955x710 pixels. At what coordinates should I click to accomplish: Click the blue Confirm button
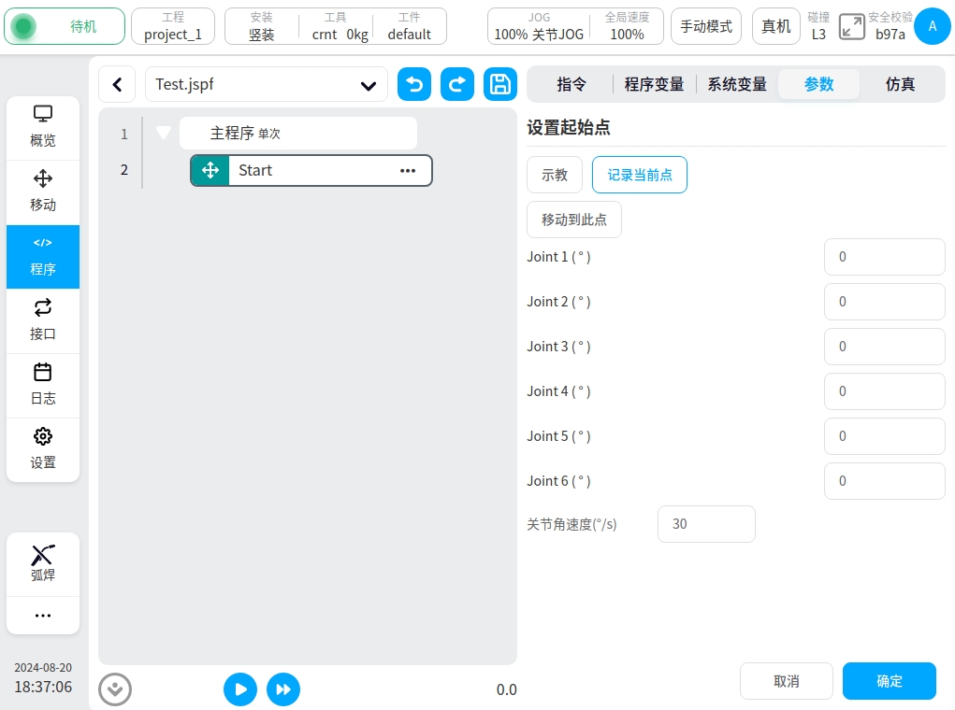point(889,681)
